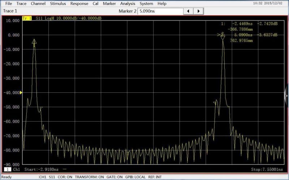Click Marker 2 readout 5.0900ns
The height and width of the screenshot is (180, 289).
point(243,35)
